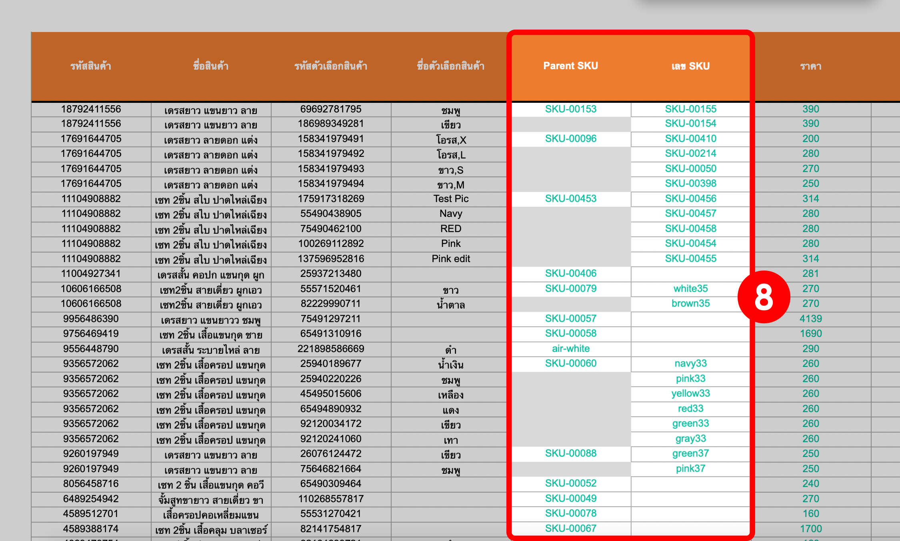Click the ราคา column header
The height and width of the screenshot is (541, 900).
pos(810,66)
